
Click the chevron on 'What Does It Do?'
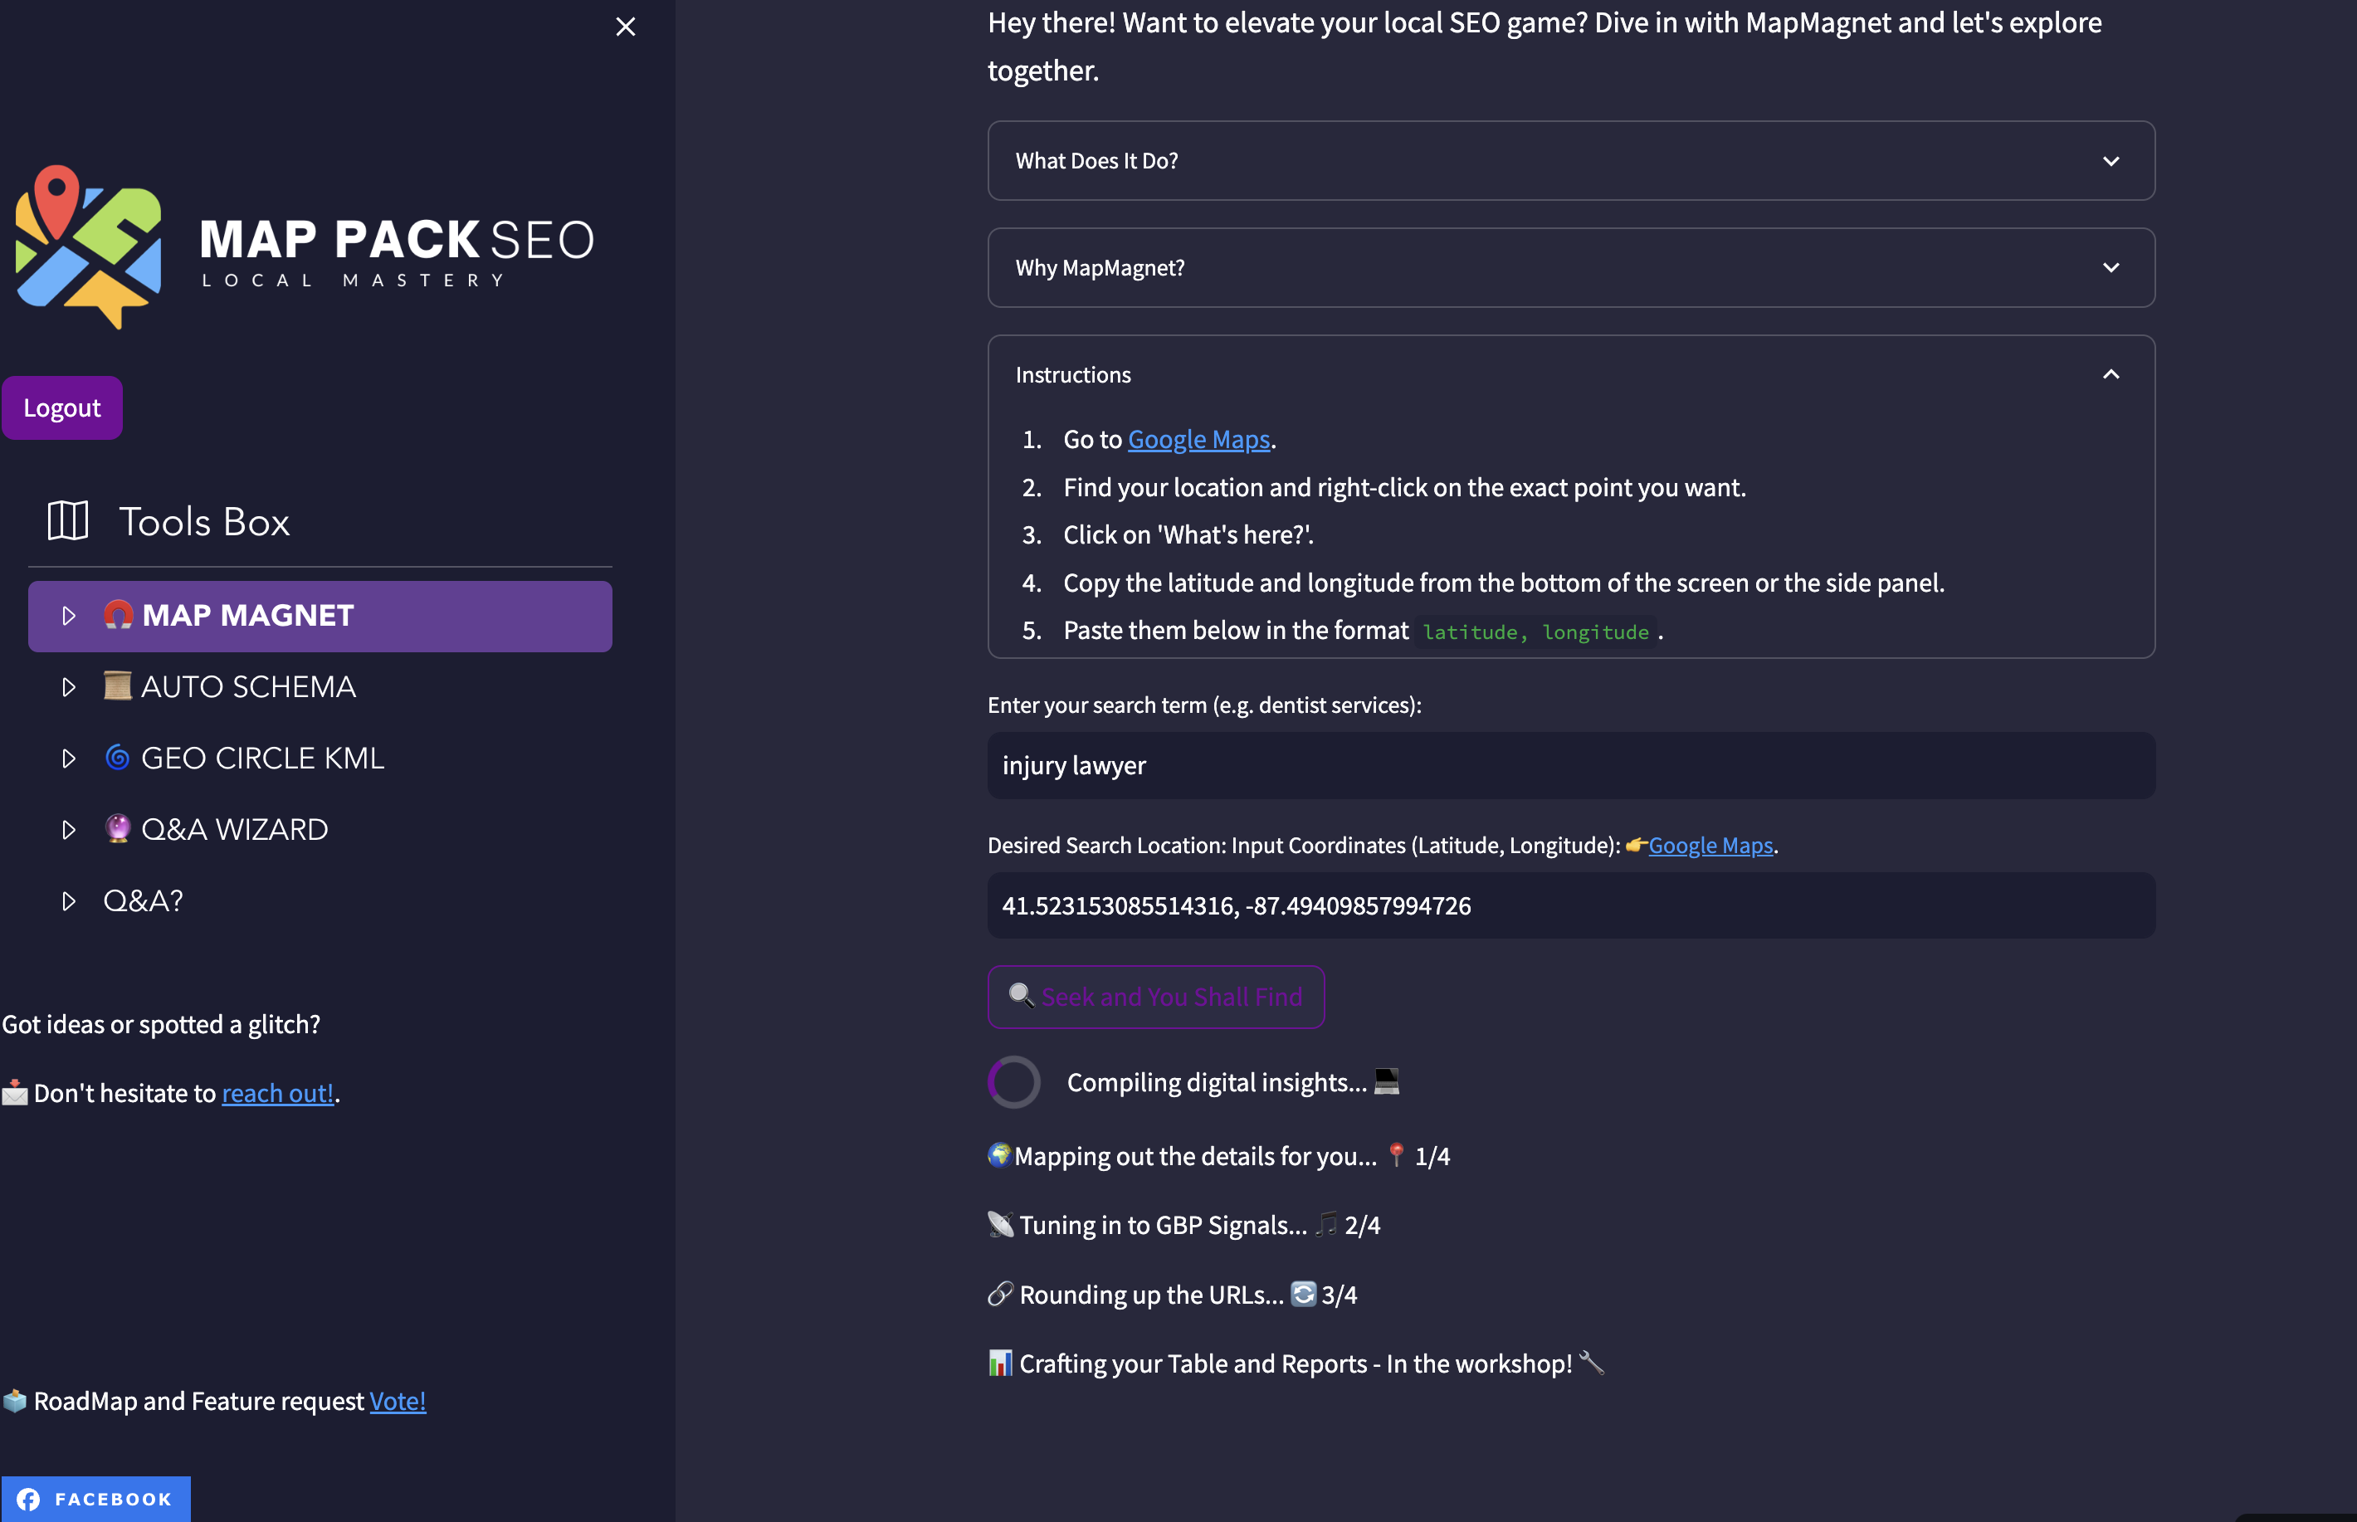[x=2111, y=161]
